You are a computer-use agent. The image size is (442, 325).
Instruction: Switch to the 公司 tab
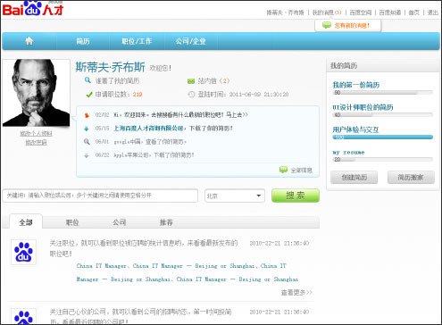(x=119, y=222)
